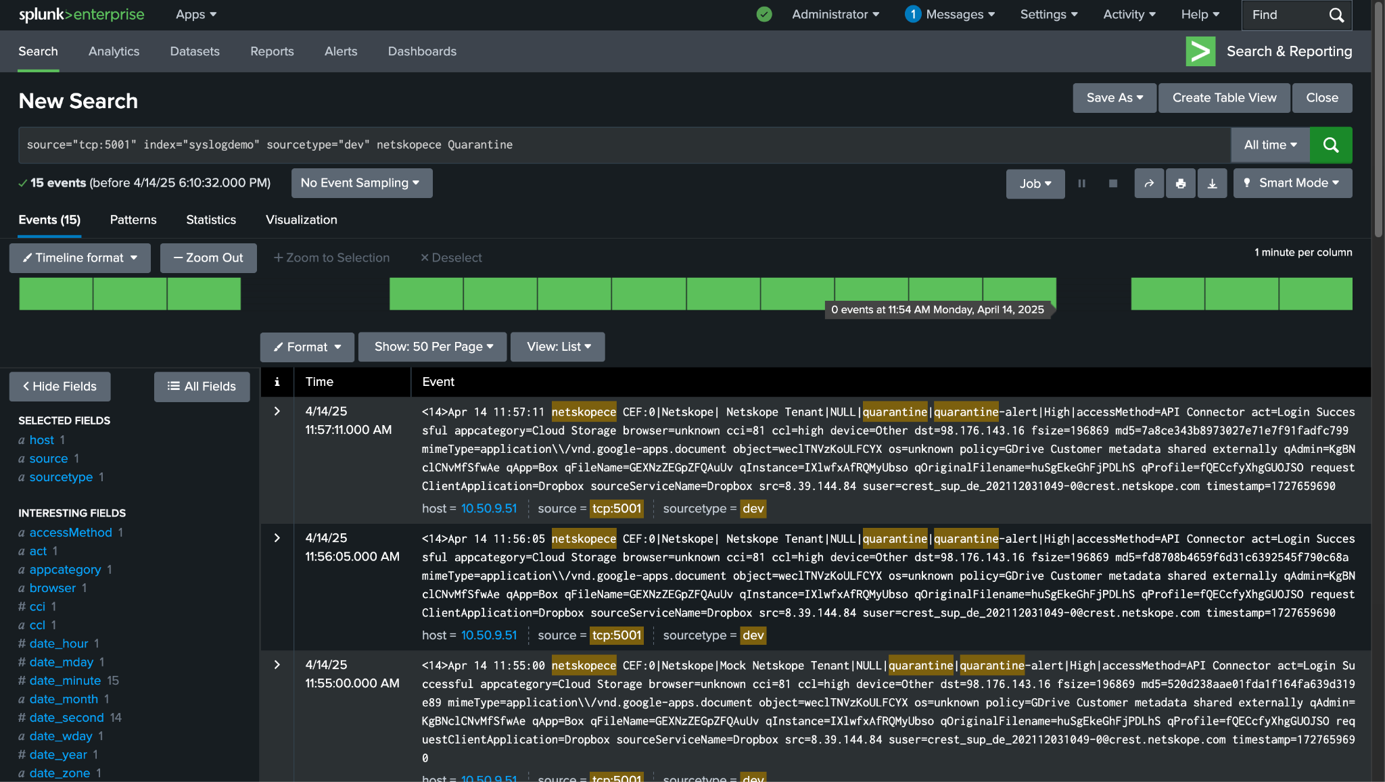Select the first green timeline bar
Viewport: 1385px width, 782px height.
55,294
